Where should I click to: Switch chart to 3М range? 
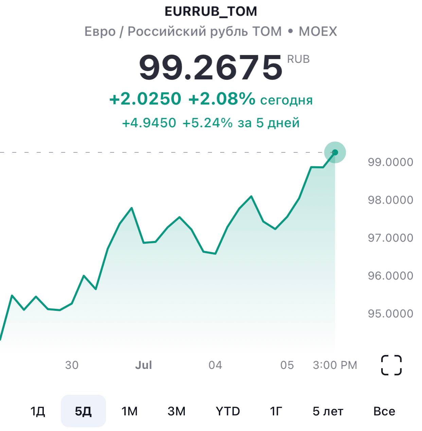[177, 411]
